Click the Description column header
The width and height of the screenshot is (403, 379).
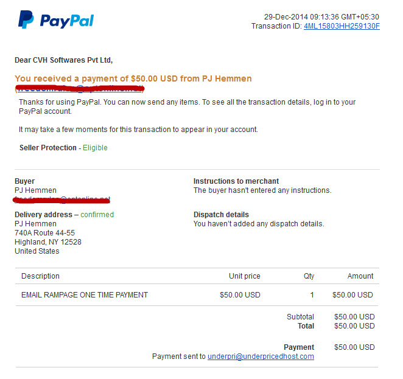coord(40,276)
